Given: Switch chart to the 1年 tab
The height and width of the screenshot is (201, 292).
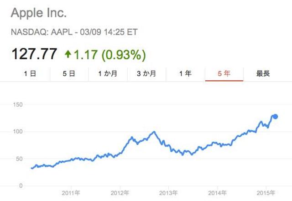Looking at the screenshot, I should [185, 74].
